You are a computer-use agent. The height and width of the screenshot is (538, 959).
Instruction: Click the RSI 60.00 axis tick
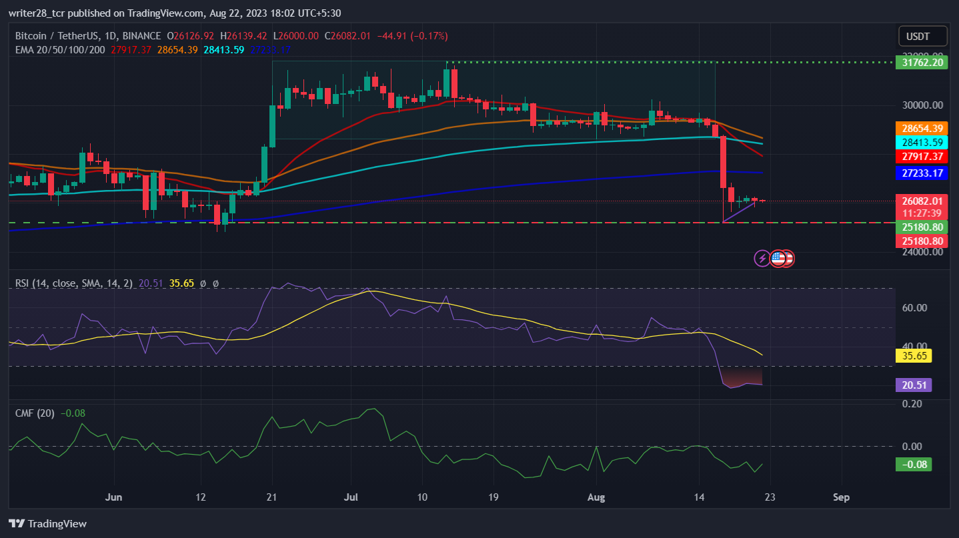[x=914, y=308]
